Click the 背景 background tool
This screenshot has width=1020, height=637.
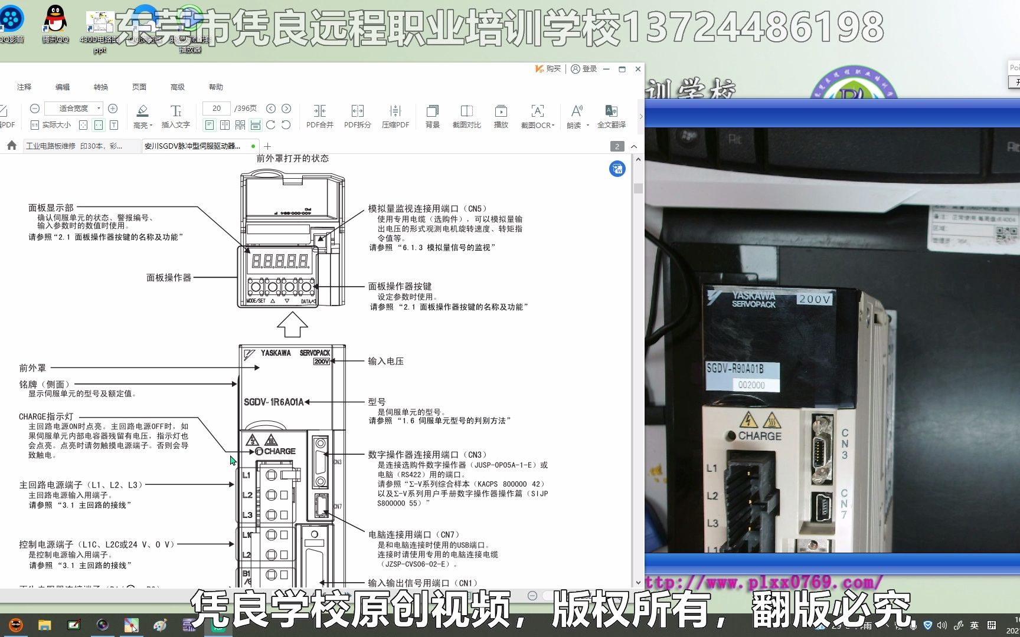point(433,116)
